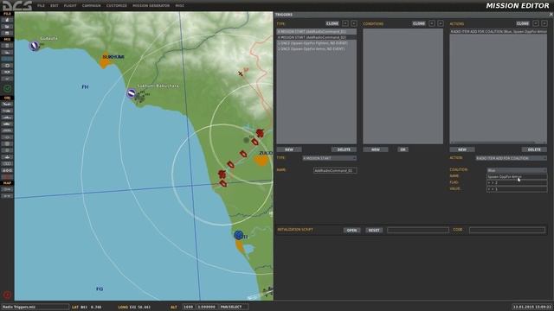Add a NEW condition
The width and height of the screenshot is (554, 311).
click(376, 149)
